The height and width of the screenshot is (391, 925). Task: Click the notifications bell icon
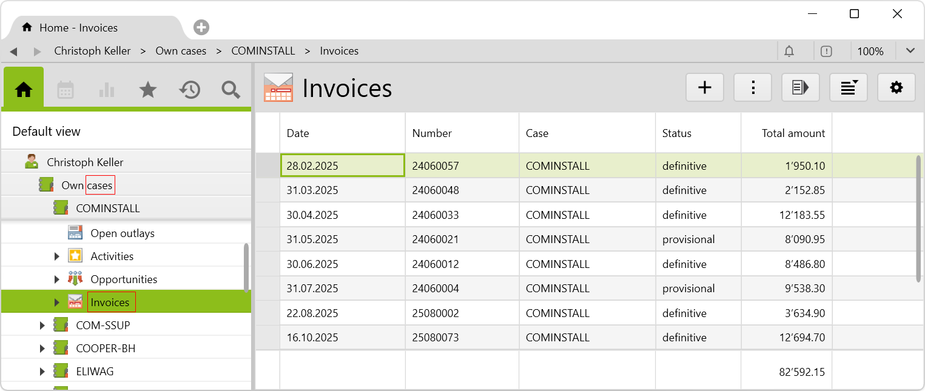[789, 52]
